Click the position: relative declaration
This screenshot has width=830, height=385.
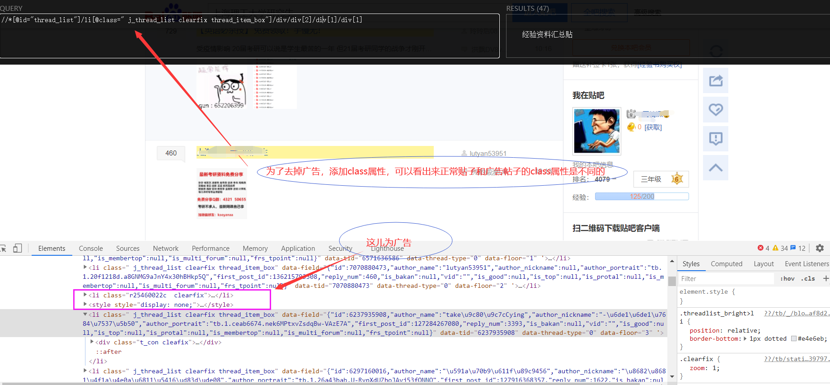coord(725,330)
